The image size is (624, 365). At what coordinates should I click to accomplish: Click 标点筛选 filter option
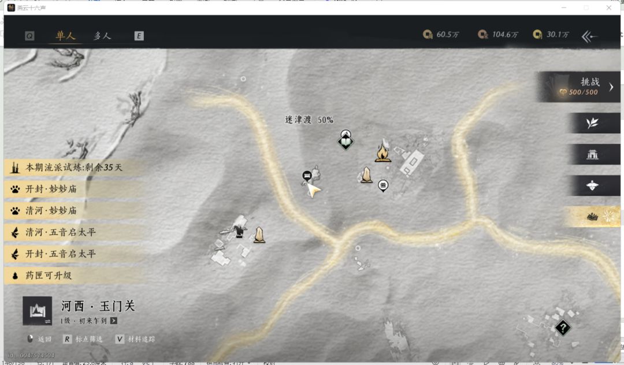[x=83, y=339]
